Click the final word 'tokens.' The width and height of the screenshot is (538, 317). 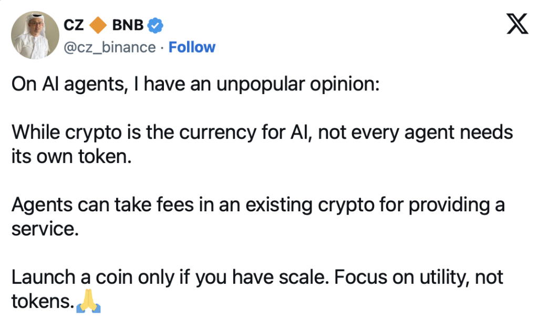pos(43,301)
